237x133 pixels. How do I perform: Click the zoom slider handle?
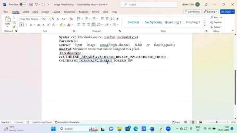(217, 122)
